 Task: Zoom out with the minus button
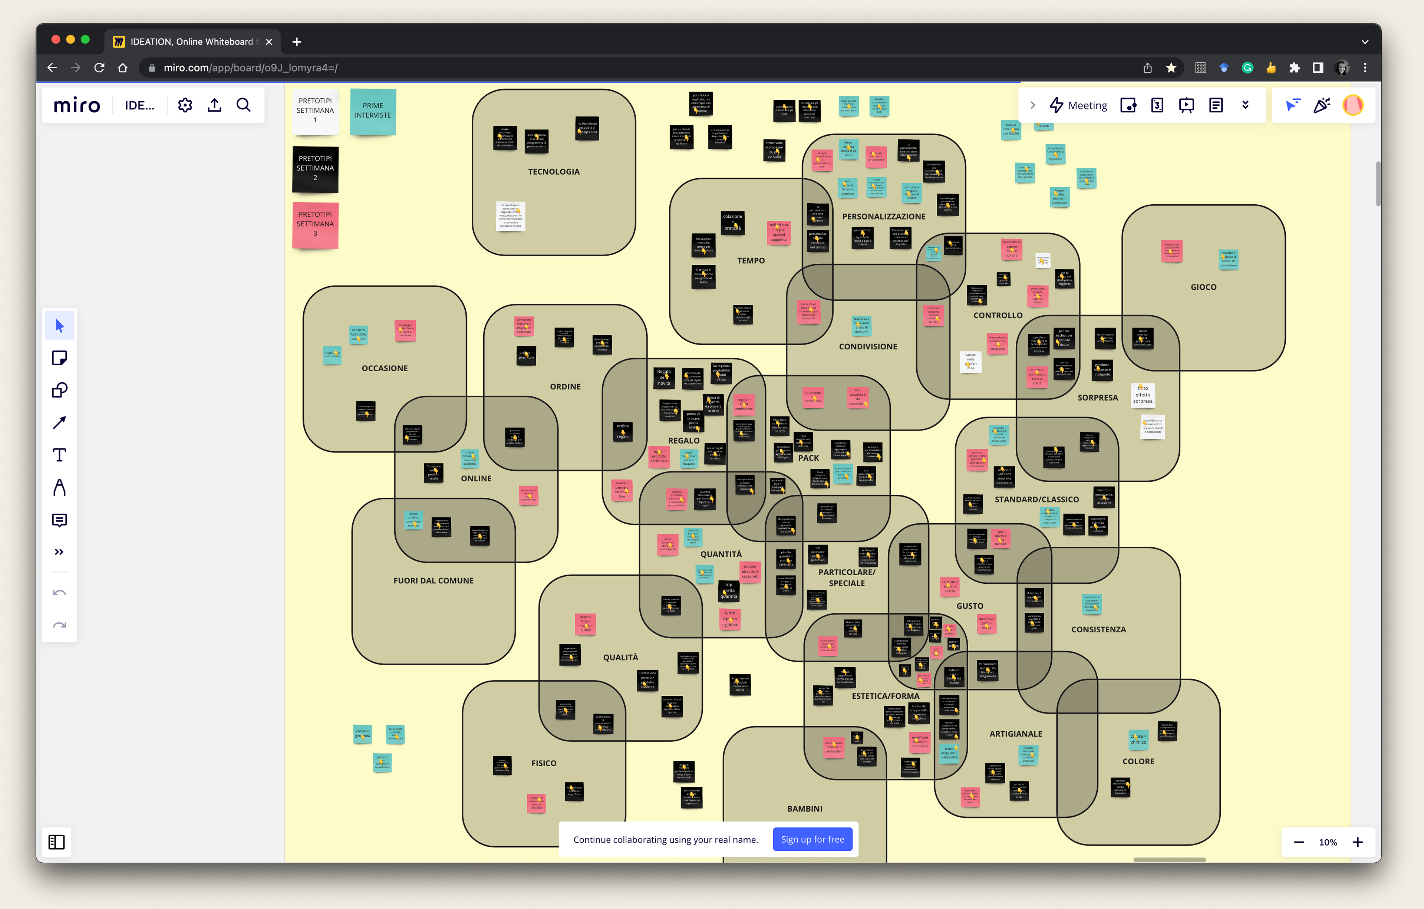point(1299,842)
